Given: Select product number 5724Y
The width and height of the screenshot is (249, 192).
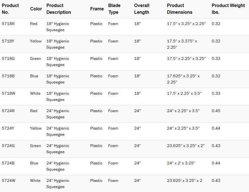Looking at the screenshot, I should (x=8, y=128).
